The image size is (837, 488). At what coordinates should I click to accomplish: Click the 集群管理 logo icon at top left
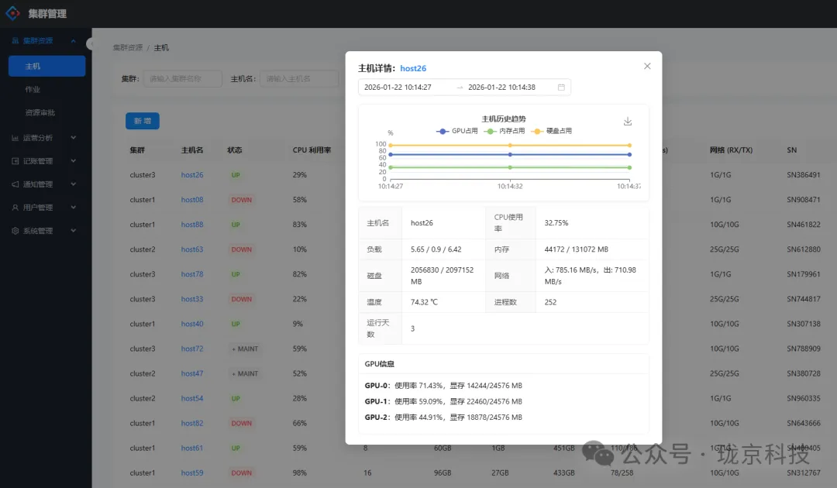point(12,13)
